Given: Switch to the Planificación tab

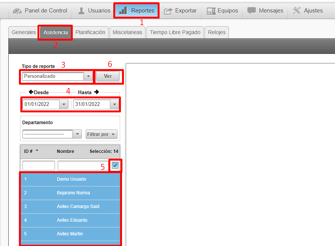Looking at the screenshot, I should pyautogui.click(x=90, y=32).
